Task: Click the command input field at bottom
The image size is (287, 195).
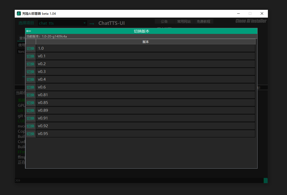Action: click(x=139, y=181)
